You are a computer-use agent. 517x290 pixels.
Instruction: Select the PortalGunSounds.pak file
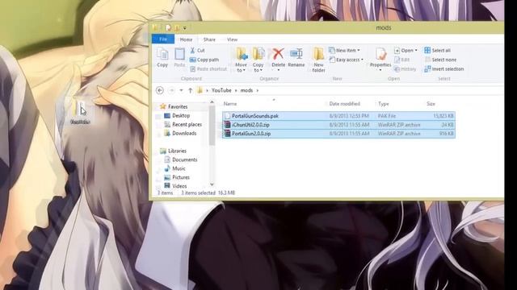[x=338, y=116]
